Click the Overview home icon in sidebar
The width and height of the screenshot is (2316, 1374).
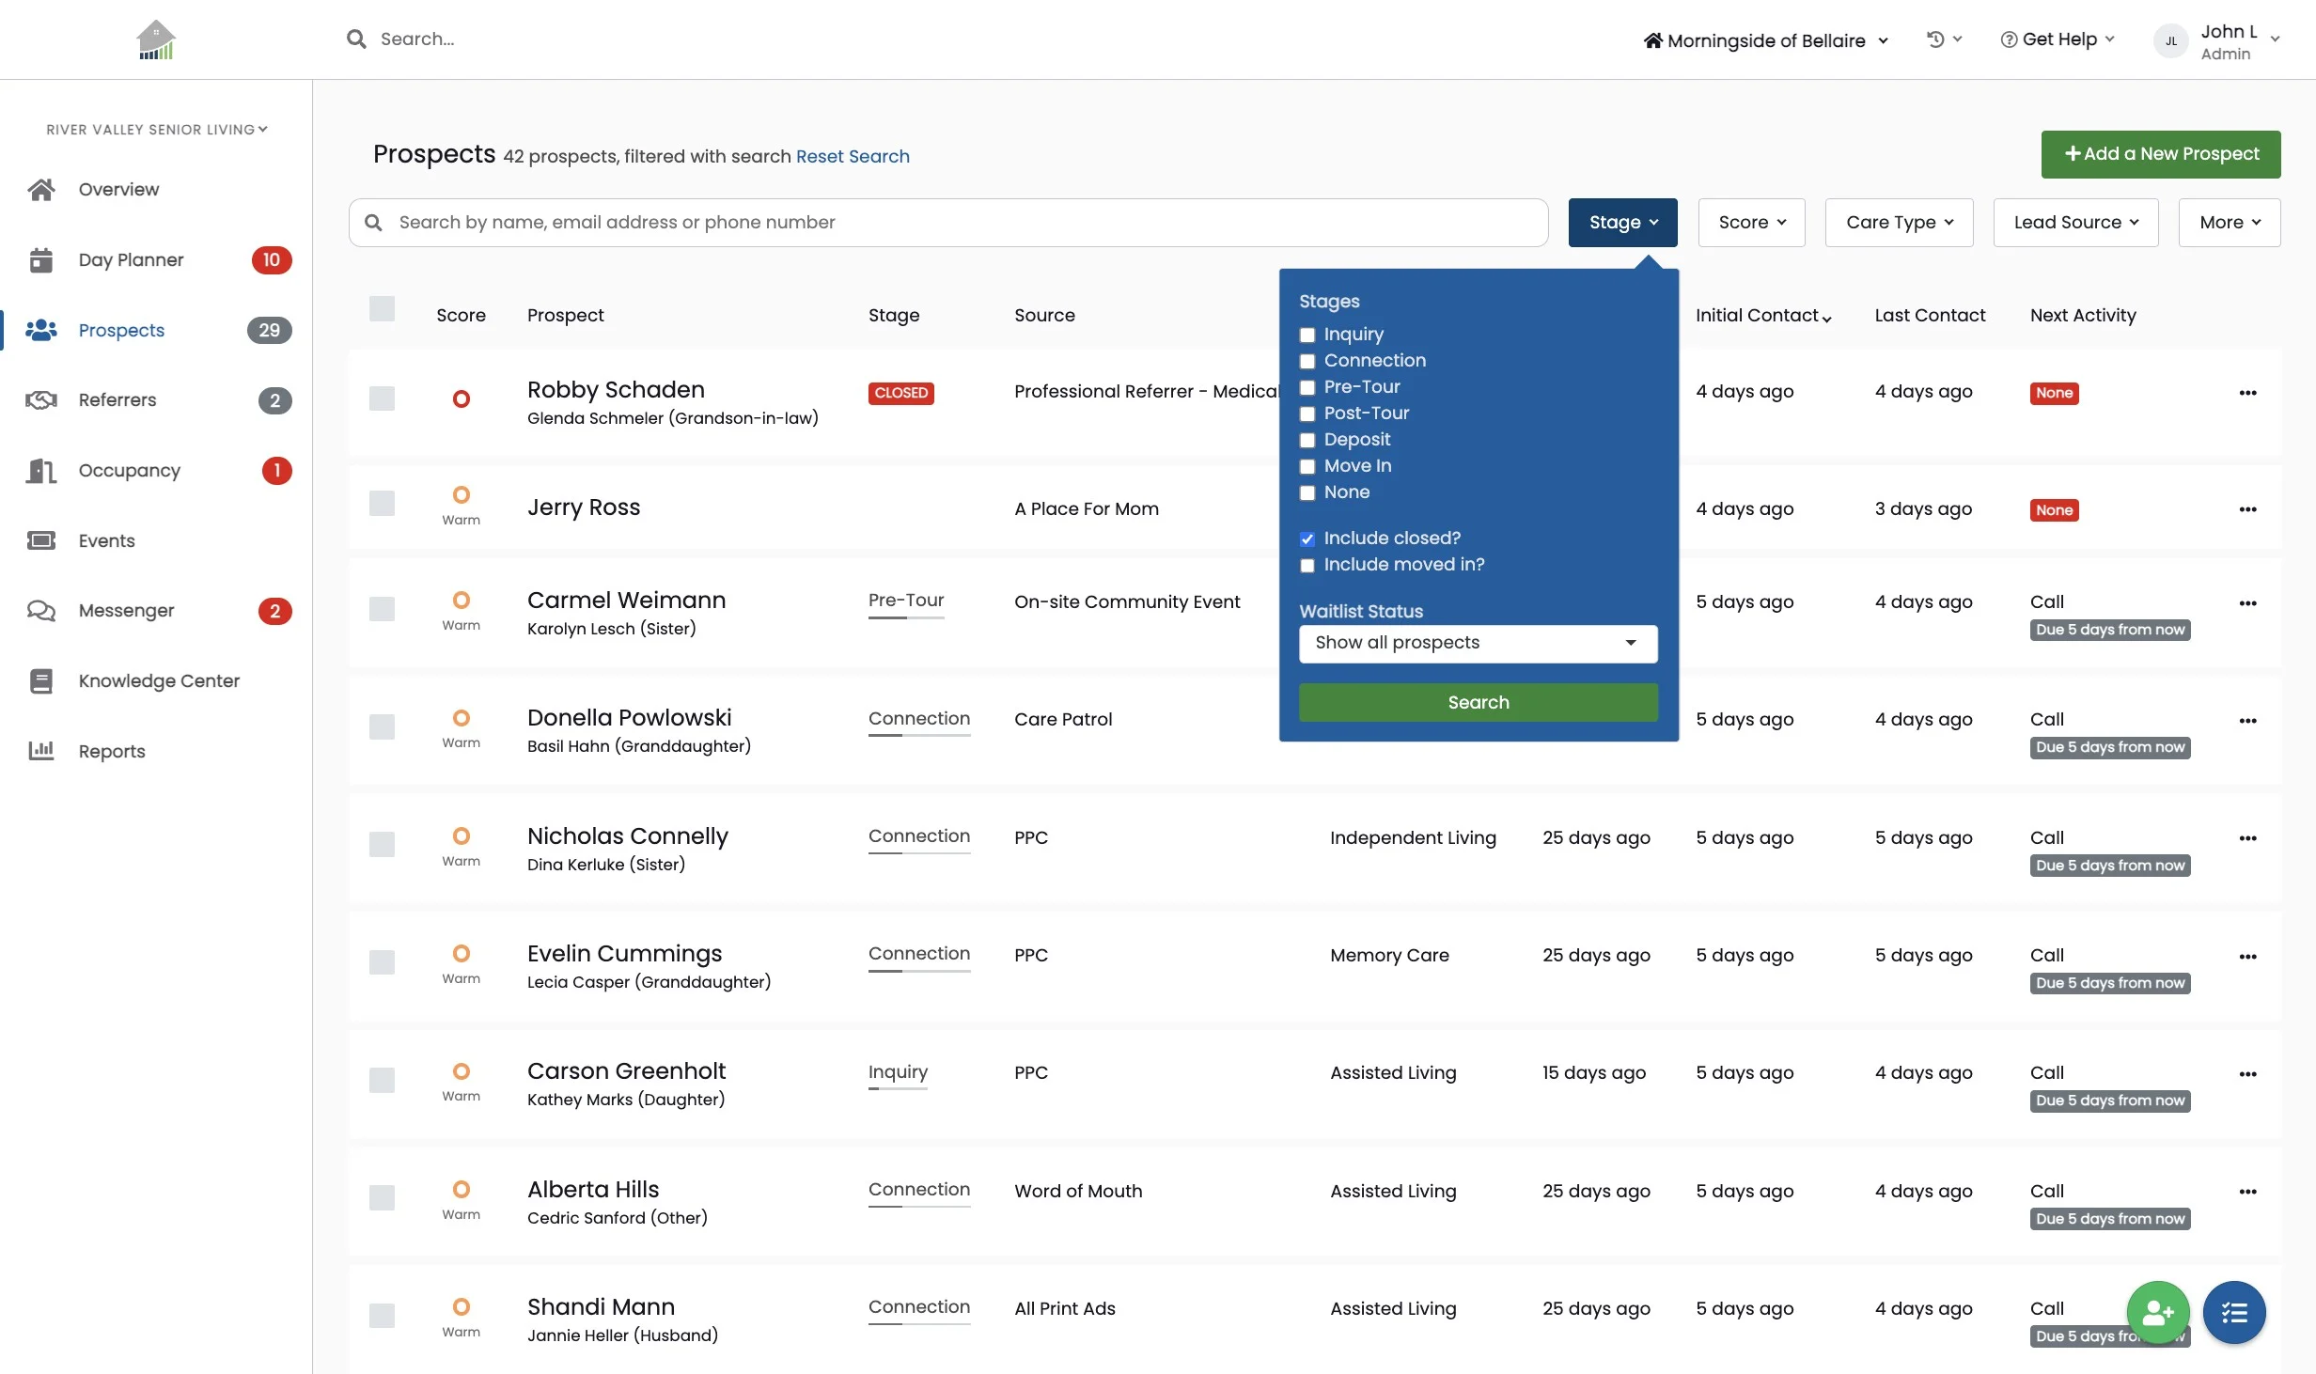[41, 189]
